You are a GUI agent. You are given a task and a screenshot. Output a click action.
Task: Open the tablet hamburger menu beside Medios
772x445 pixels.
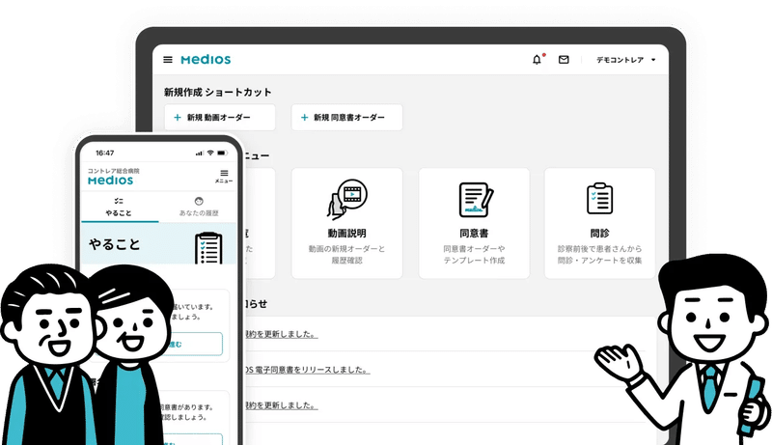168,60
